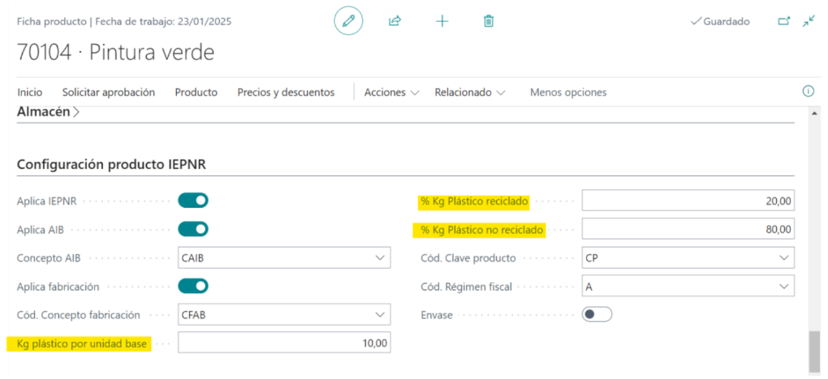Image resolution: width=828 pixels, height=379 pixels.
Task: Open the Inicio menu tab
Action: pyautogui.click(x=29, y=93)
